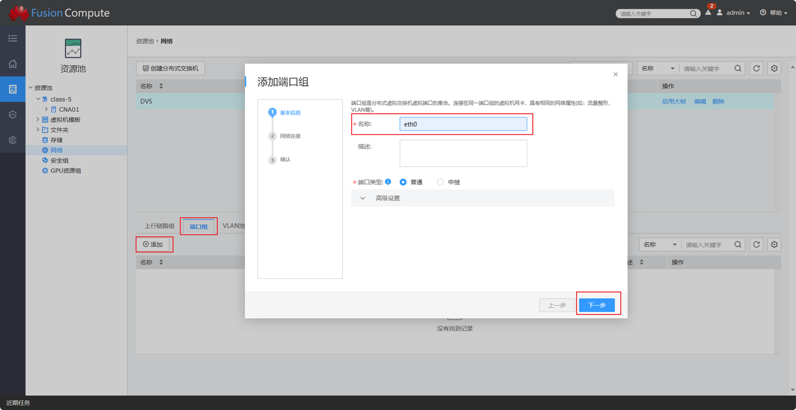The image size is (796, 410).
Task: Click the alarm bell notification icon
Action: (708, 12)
